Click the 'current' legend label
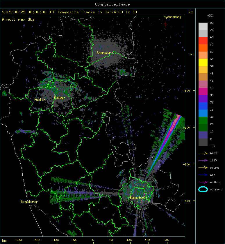 [x=216, y=190]
